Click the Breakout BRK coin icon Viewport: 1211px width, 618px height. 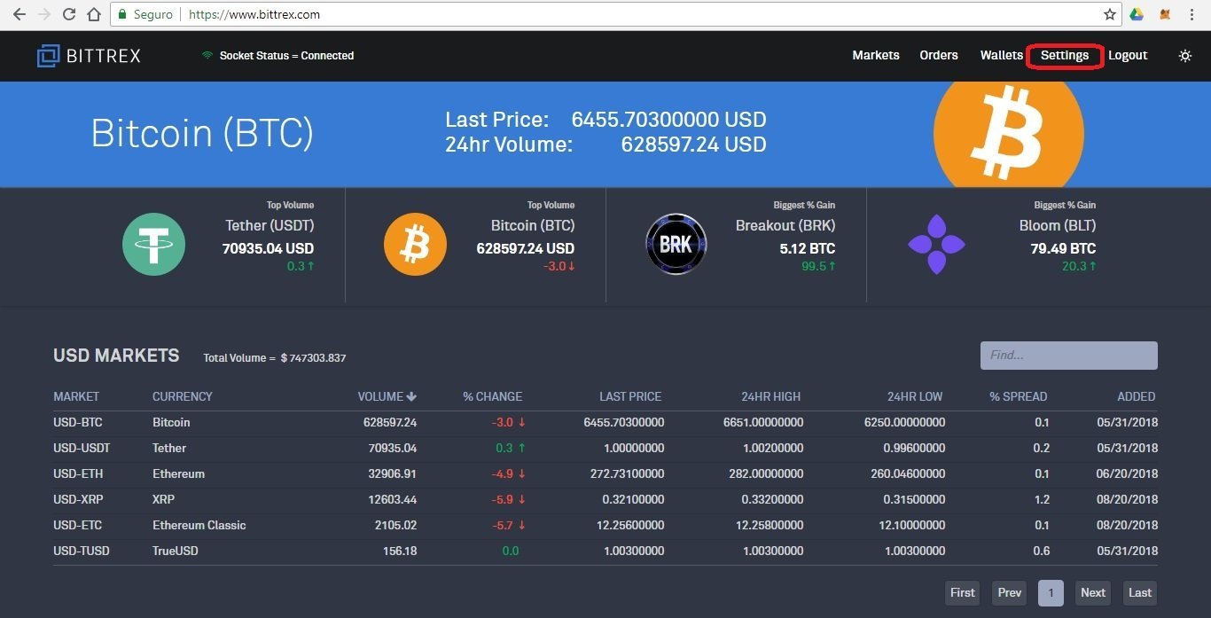676,244
